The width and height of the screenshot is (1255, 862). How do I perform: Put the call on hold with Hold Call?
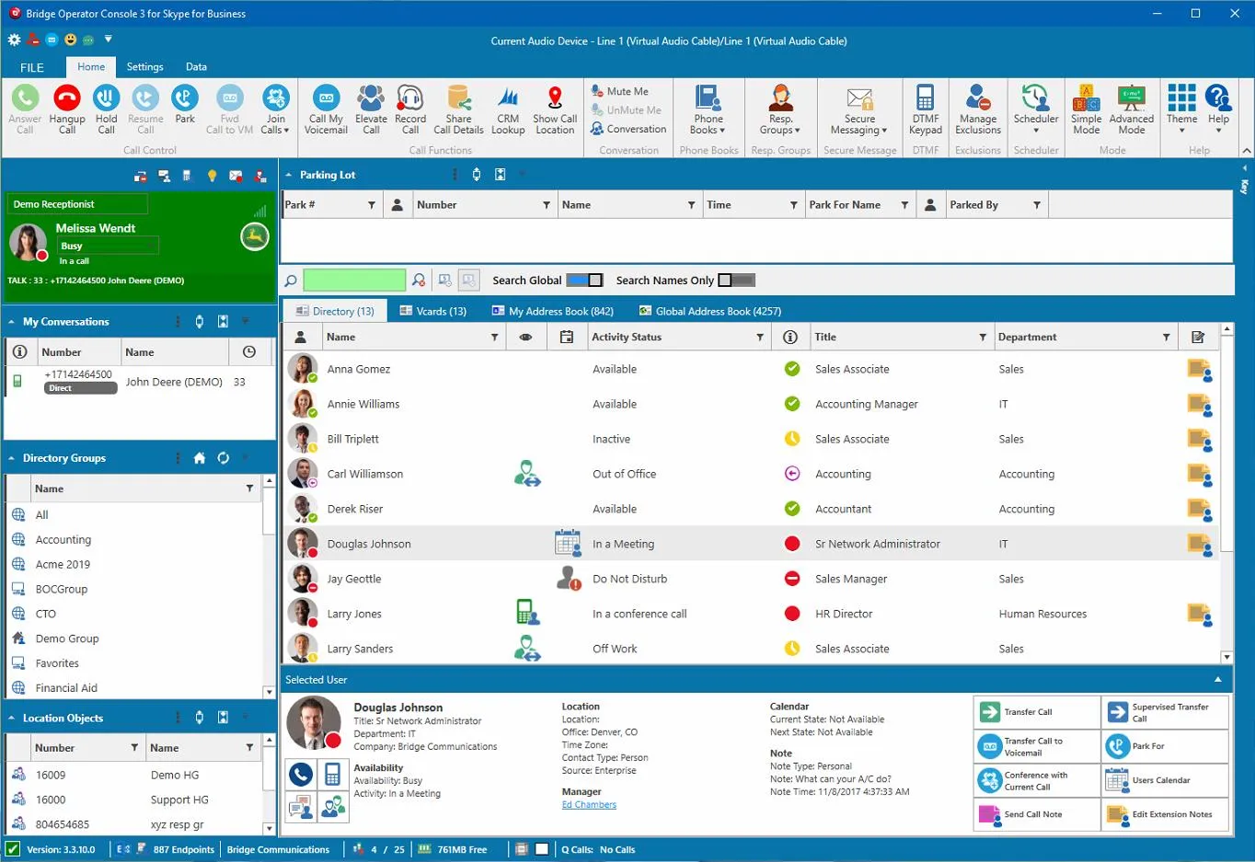coord(106,109)
